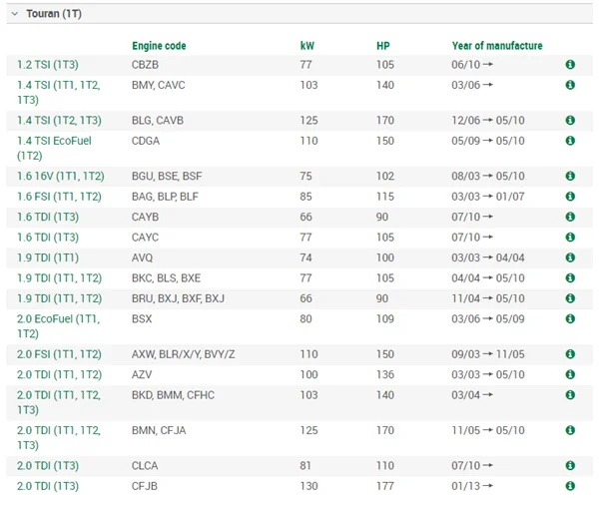Show info for 2.0 FSI row
This screenshot has width=599, height=507.
[570, 354]
